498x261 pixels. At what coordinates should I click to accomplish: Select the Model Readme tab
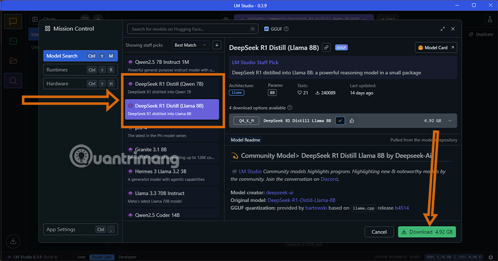[x=245, y=140]
